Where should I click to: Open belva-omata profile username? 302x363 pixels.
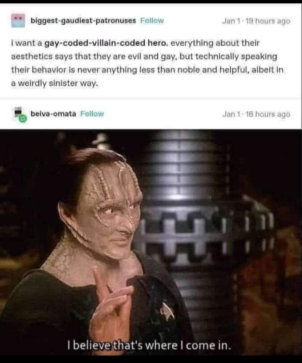click(x=53, y=114)
